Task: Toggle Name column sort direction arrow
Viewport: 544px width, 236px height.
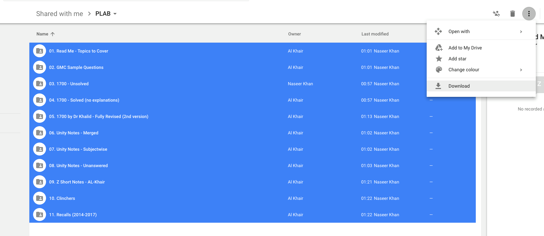Action: (53, 34)
